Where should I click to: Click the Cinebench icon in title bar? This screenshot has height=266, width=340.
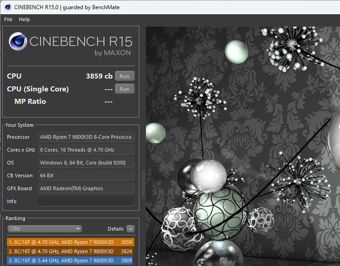(x=8, y=7)
